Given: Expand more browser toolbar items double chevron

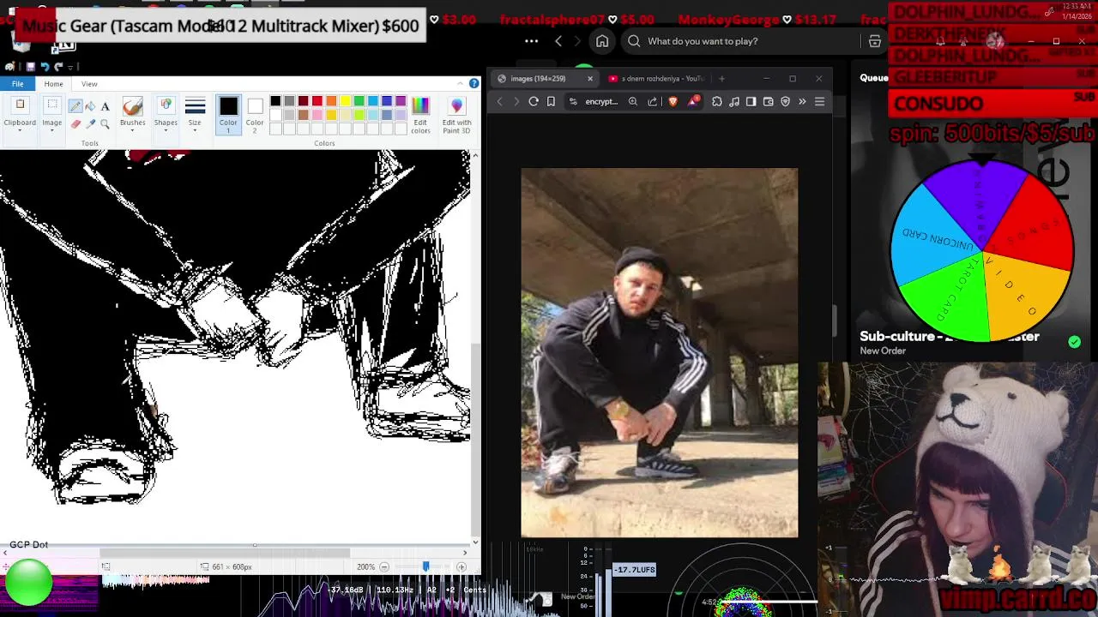Looking at the screenshot, I should [x=802, y=101].
